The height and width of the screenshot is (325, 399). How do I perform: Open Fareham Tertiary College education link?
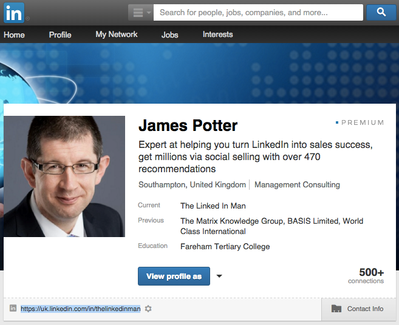point(225,247)
